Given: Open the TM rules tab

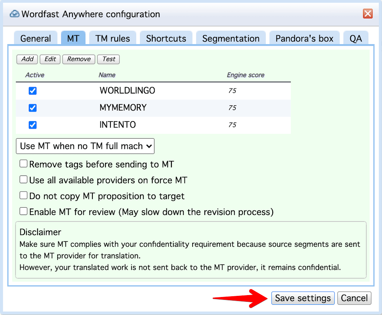Looking at the screenshot, I should point(112,38).
